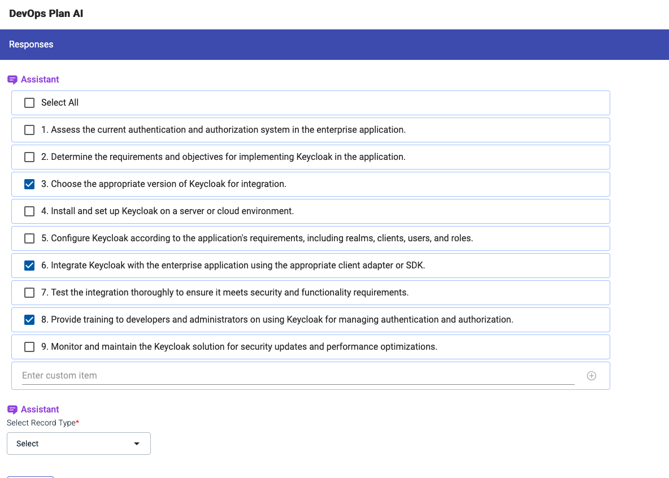Check step 9 about monitoring the Keycloak solution
This screenshot has width=669, height=478.
pyautogui.click(x=29, y=346)
